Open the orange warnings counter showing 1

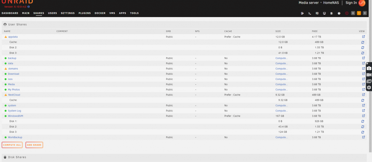pyautogui.click(x=359, y=13)
